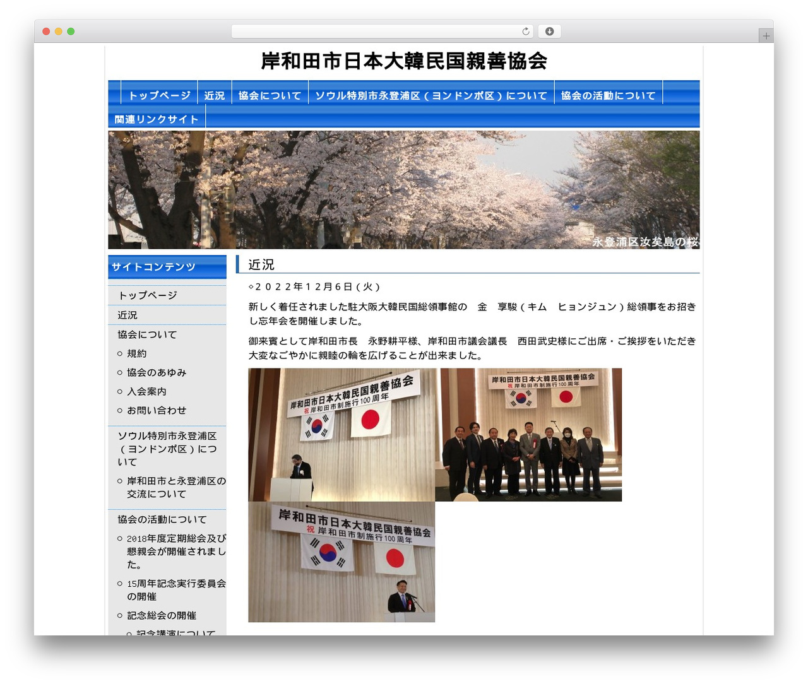Viewport: 808px width, 684px height.
Task: Open the browser downloads button
Action: point(550,31)
